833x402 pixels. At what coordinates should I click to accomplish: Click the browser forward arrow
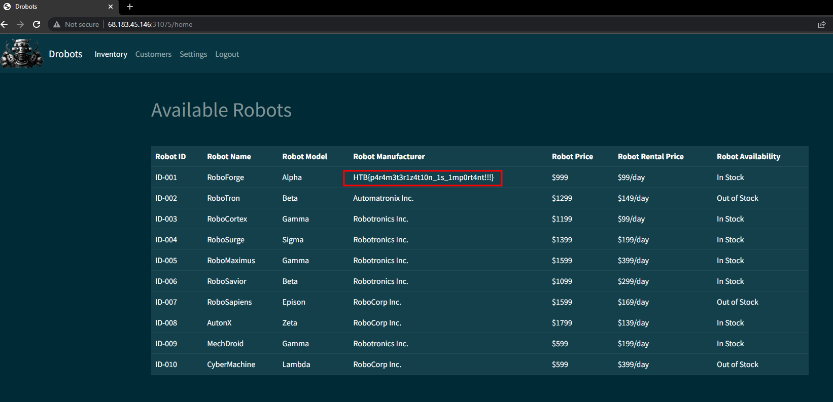pyautogui.click(x=20, y=24)
